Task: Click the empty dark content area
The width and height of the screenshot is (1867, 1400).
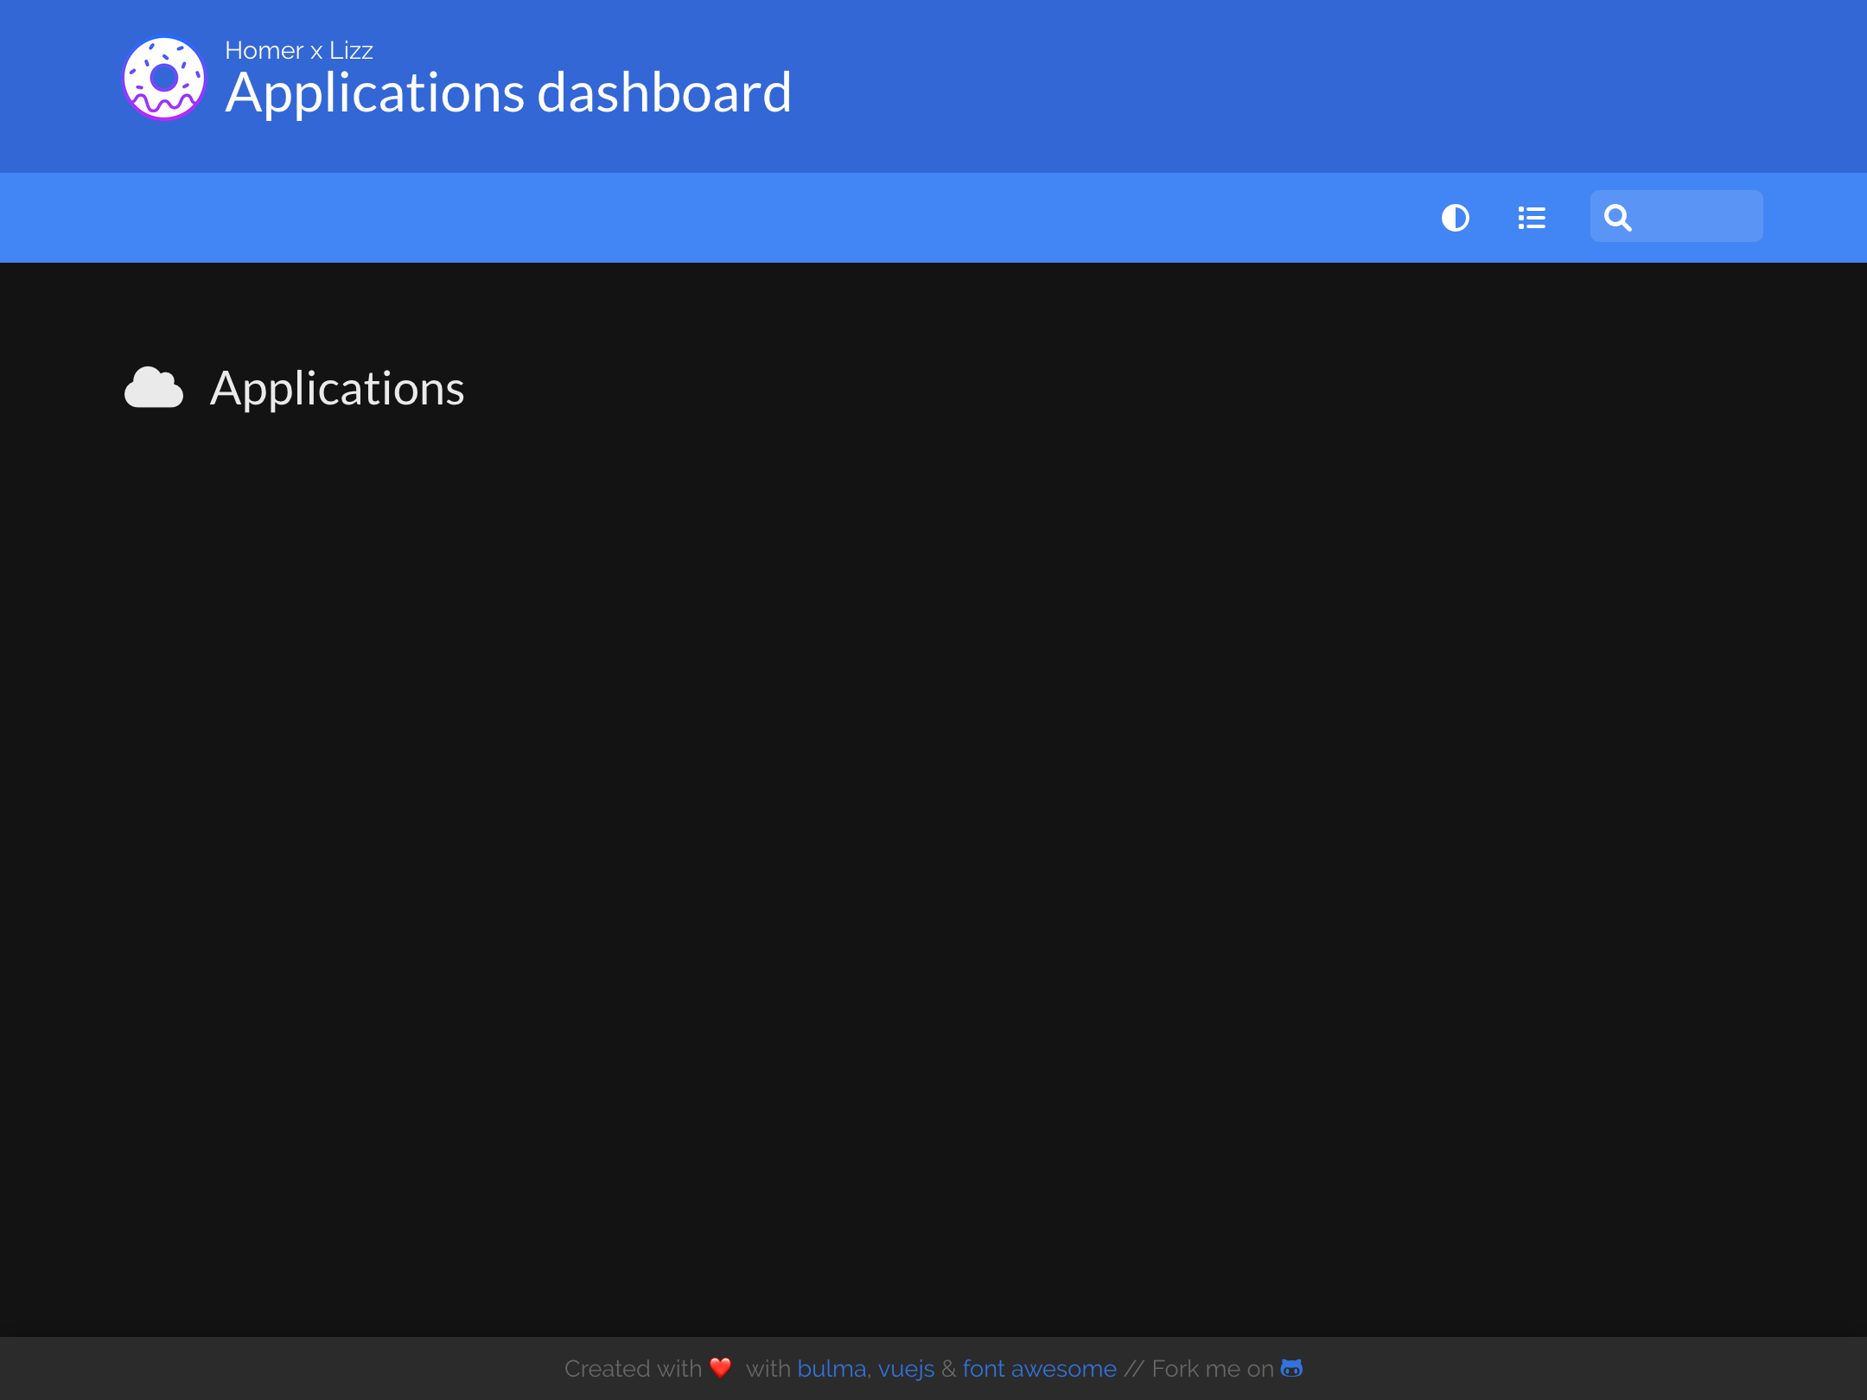Action: tap(933, 821)
